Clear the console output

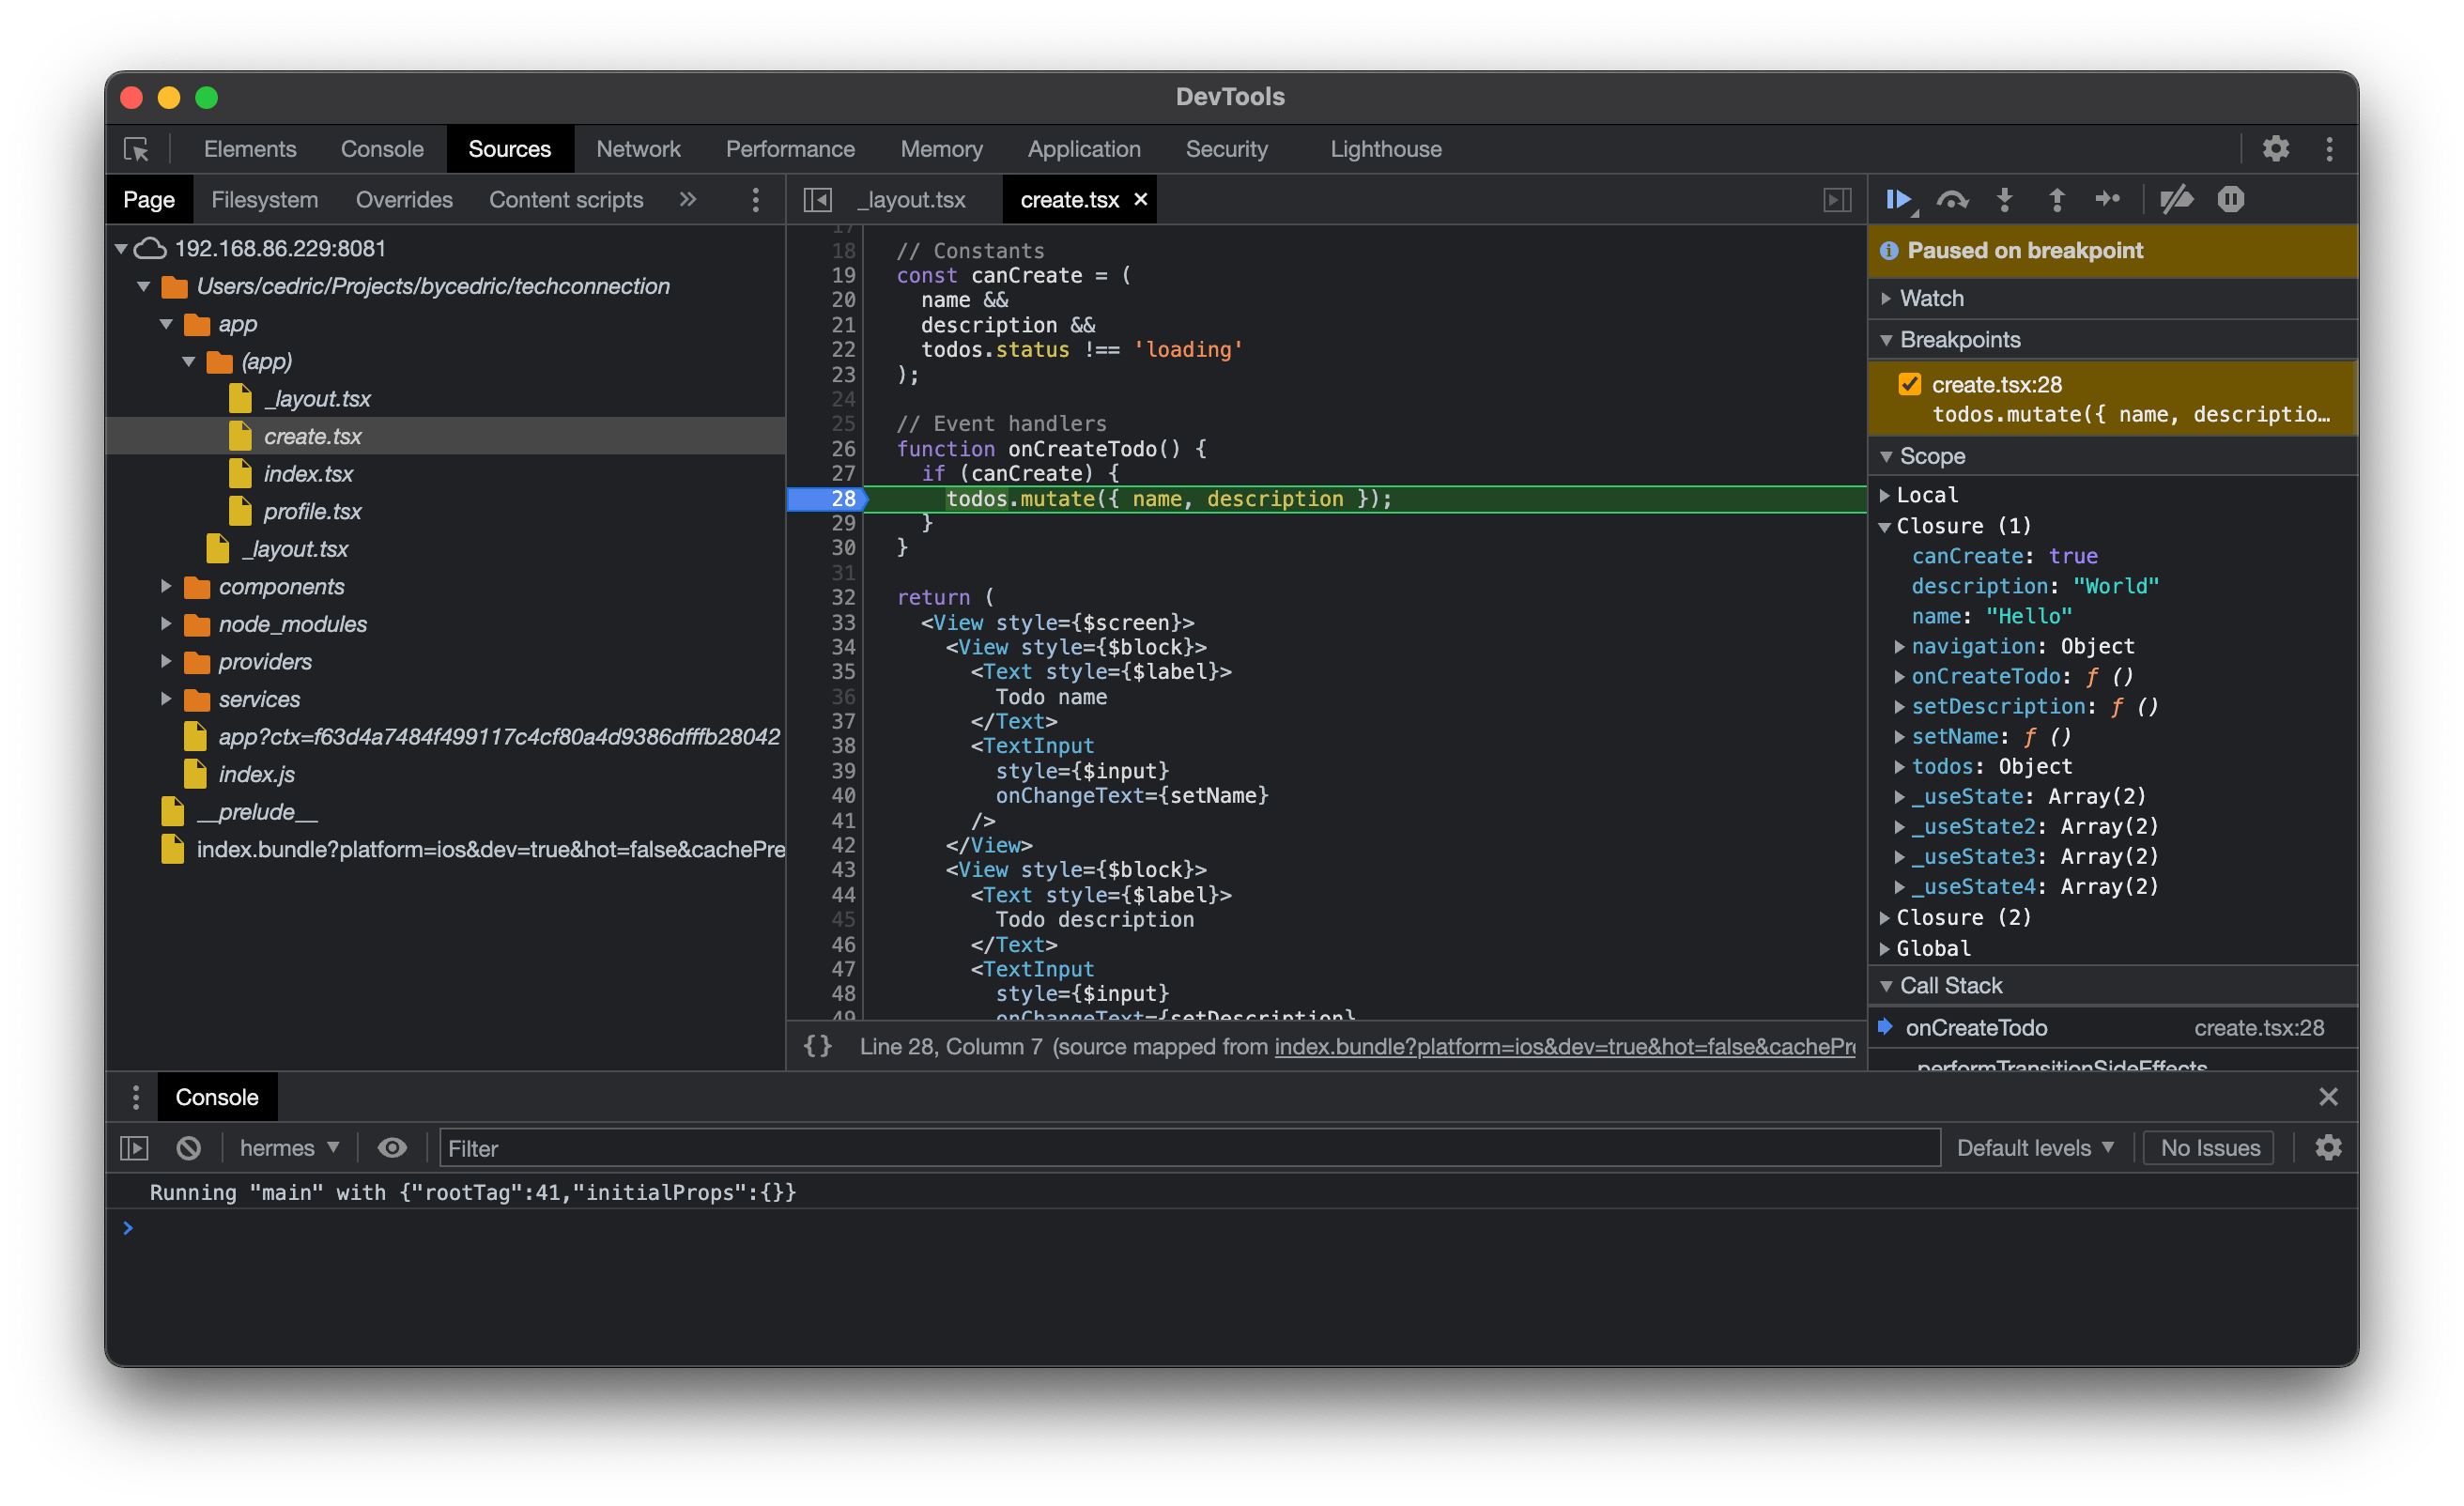pyautogui.click(x=188, y=1148)
